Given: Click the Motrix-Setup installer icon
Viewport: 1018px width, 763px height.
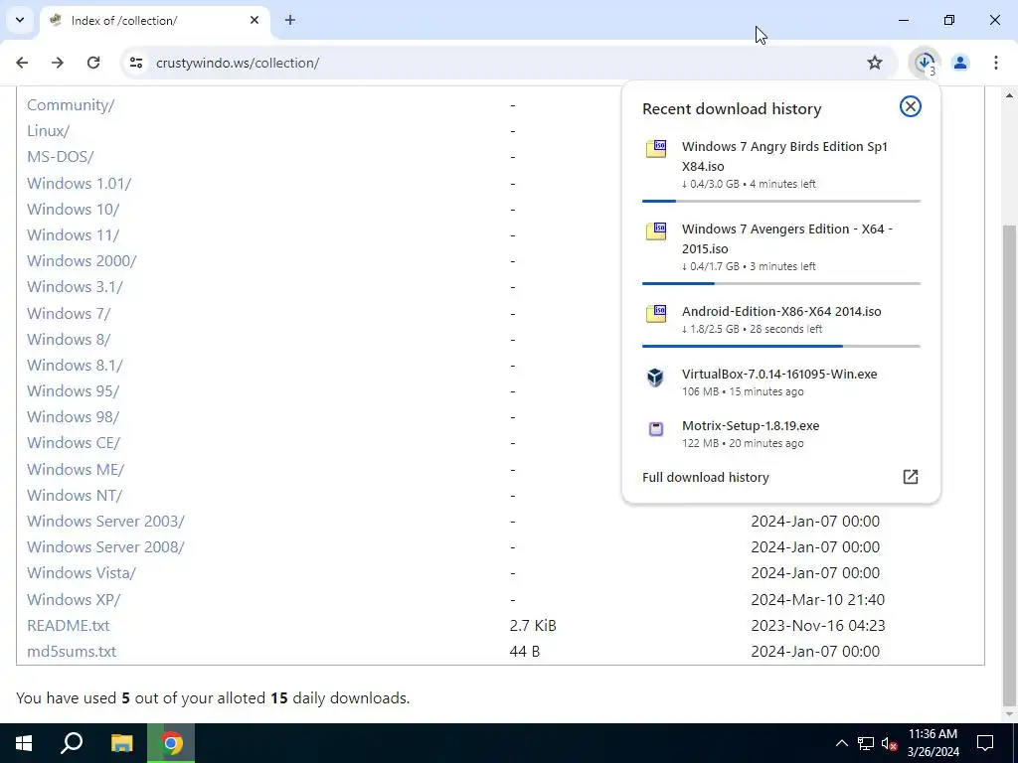Looking at the screenshot, I should point(656,429).
